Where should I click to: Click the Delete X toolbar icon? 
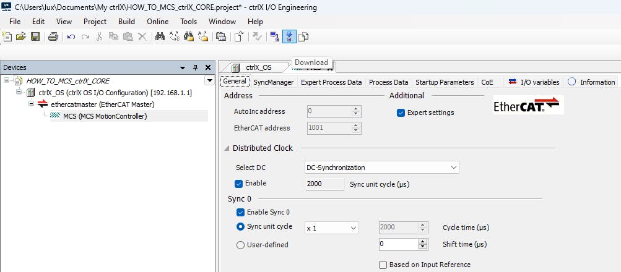142,36
